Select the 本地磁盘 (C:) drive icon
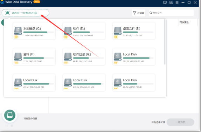 [18, 31]
